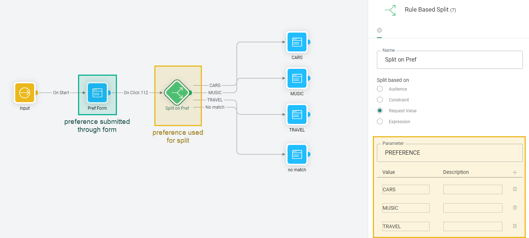Select the Constraint radio button
529x238 pixels.
[380, 100]
